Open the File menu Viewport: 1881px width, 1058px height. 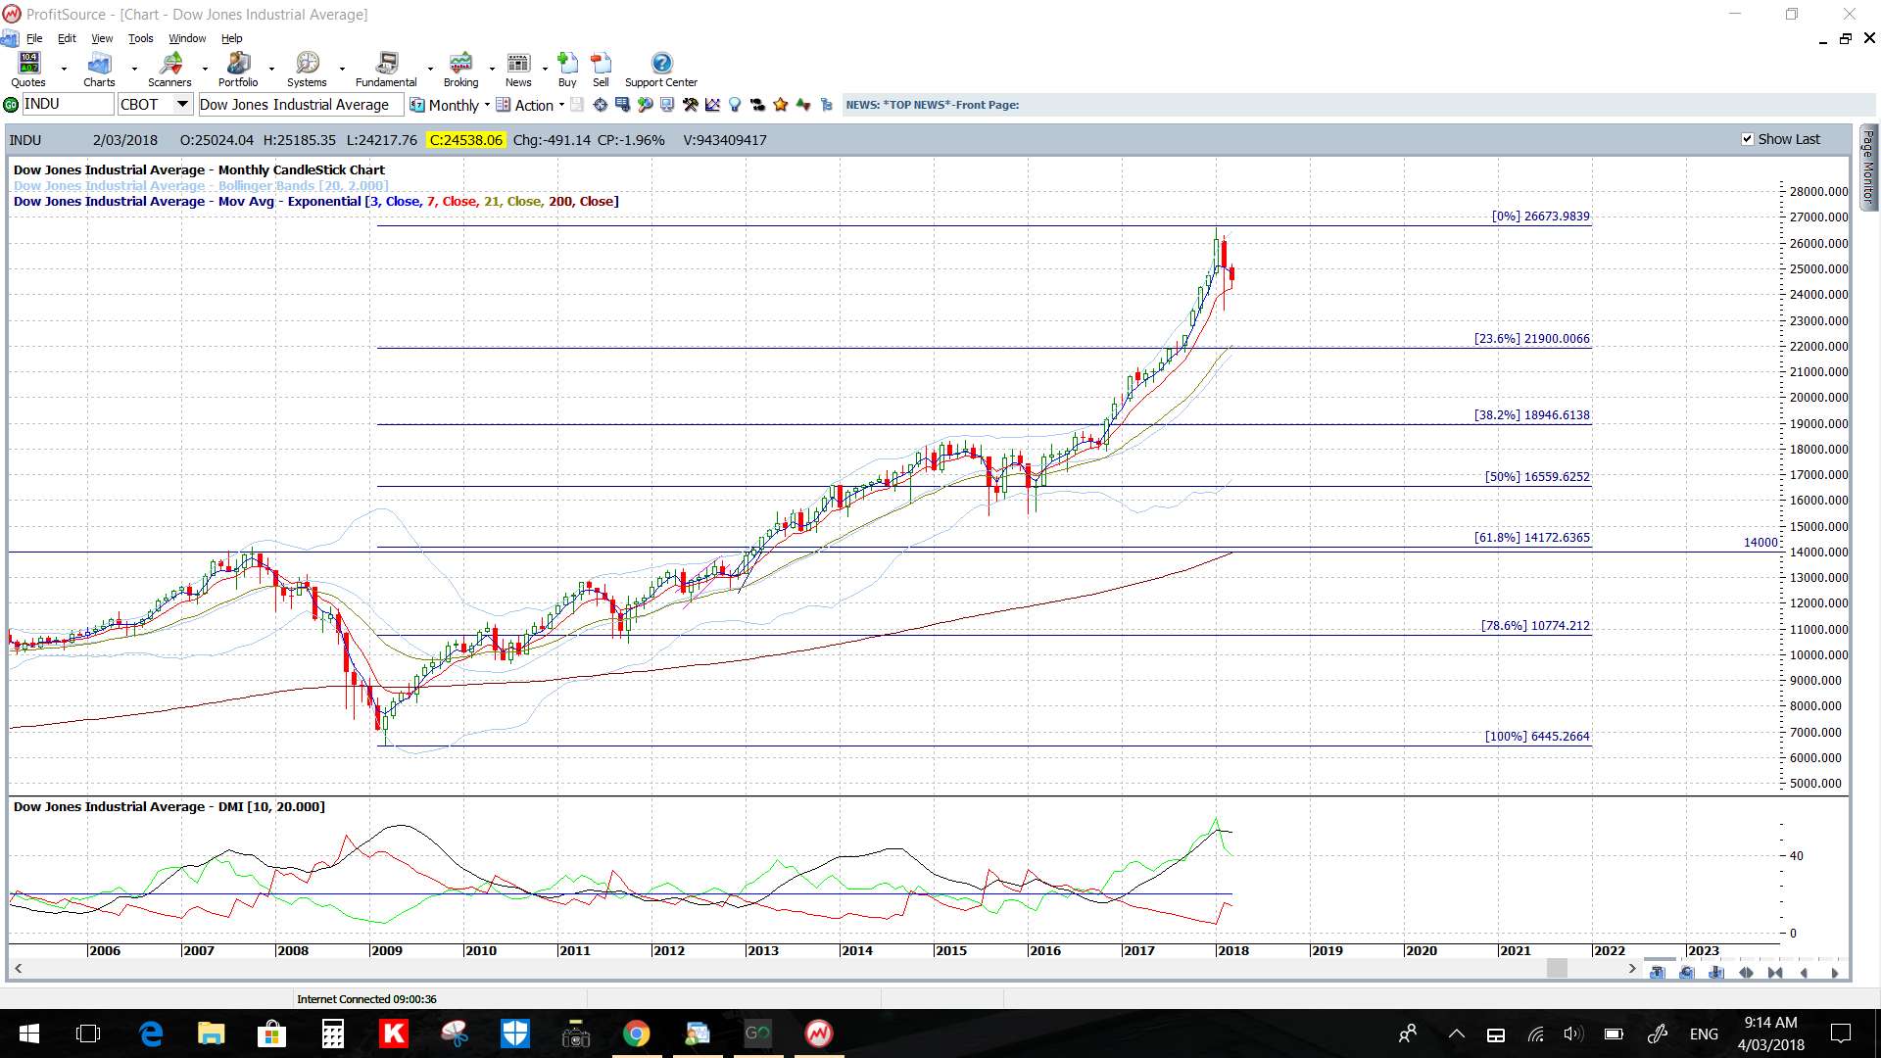click(x=34, y=38)
